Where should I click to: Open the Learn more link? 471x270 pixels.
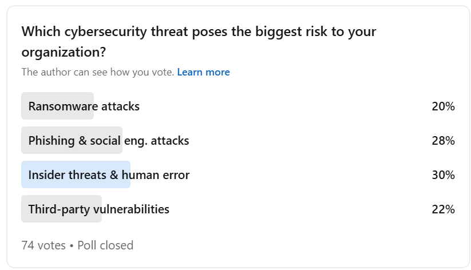[x=203, y=72]
